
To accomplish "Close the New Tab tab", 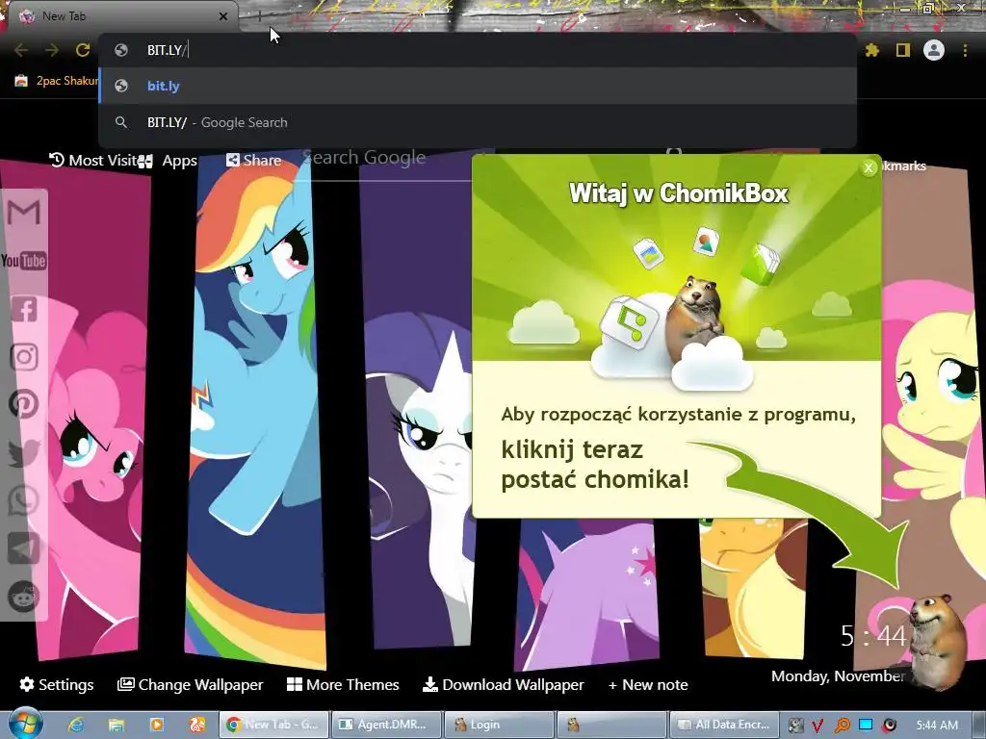I will (x=222, y=16).
